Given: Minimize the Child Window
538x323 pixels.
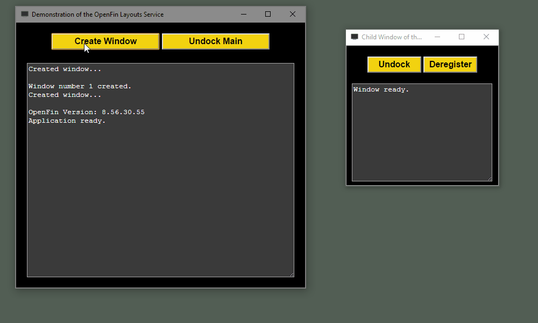Looking at the screenshot, I should tap(437, 37).
